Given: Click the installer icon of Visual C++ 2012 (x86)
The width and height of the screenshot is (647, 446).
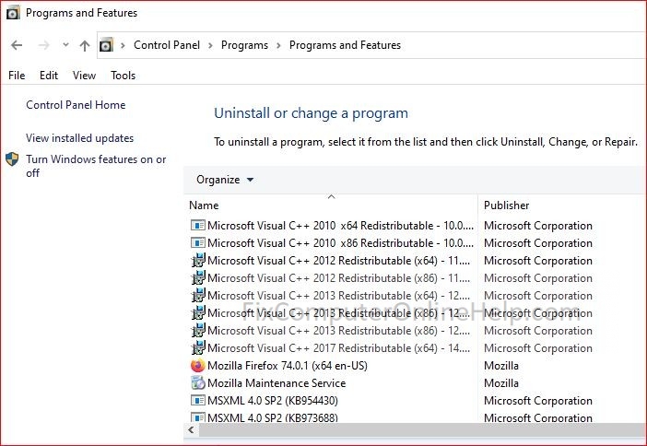Looking at the screenshot, I should click(x=198, y=277).
